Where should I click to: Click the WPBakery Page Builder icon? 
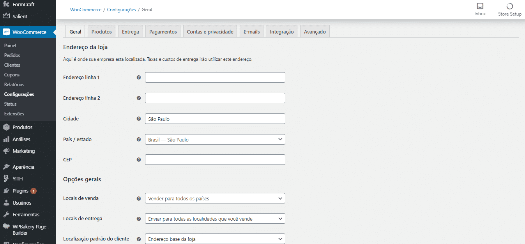(6, 226)
